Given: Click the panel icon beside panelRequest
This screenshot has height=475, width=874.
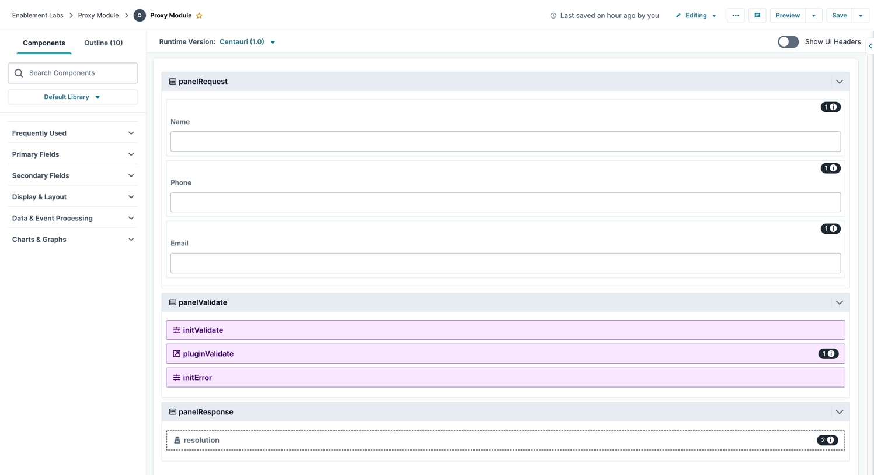Looking at the screenshot, I should [173, 82].
